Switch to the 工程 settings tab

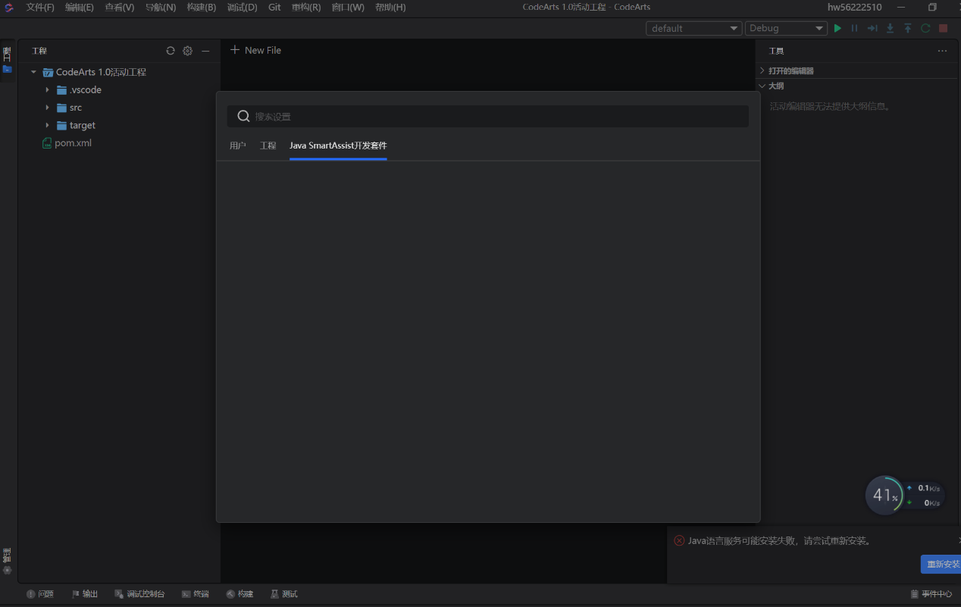pos(268,145)
